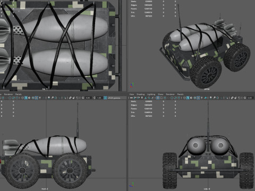Click Isolate Select icon in side view toolbar
255x191 pixels.
click(227, 98)
